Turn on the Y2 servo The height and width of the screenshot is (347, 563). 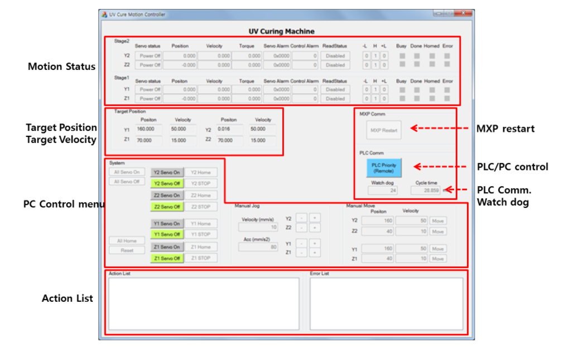(166, 173)
